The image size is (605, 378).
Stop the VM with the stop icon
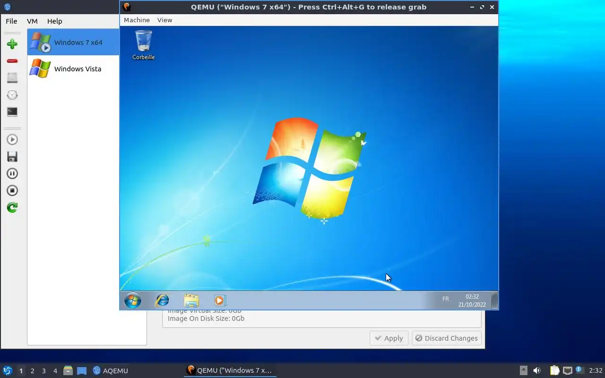click(12, 190)
